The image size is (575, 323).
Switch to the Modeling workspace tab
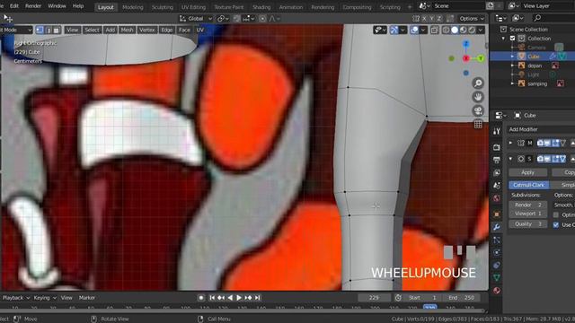click(x=133, y=7)
